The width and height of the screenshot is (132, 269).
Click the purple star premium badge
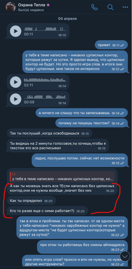pyautogui.click(x=48, y=5)
